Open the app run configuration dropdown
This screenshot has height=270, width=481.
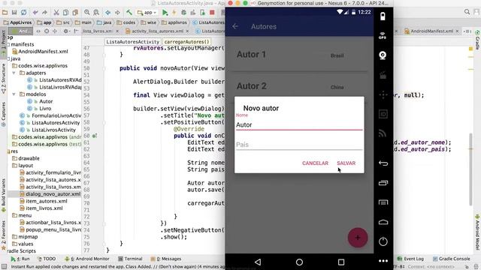(x=147, y=13)
